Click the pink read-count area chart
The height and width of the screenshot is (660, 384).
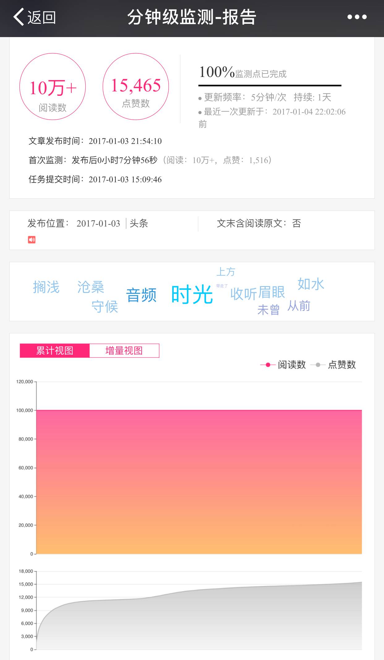click(199, 482)
